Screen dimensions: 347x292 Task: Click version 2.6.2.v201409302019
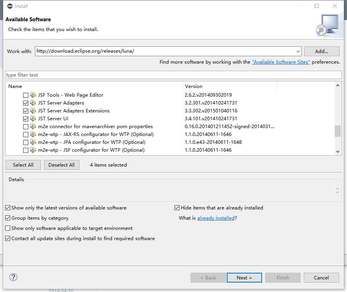pyautogui.click(x=208, y=95)
